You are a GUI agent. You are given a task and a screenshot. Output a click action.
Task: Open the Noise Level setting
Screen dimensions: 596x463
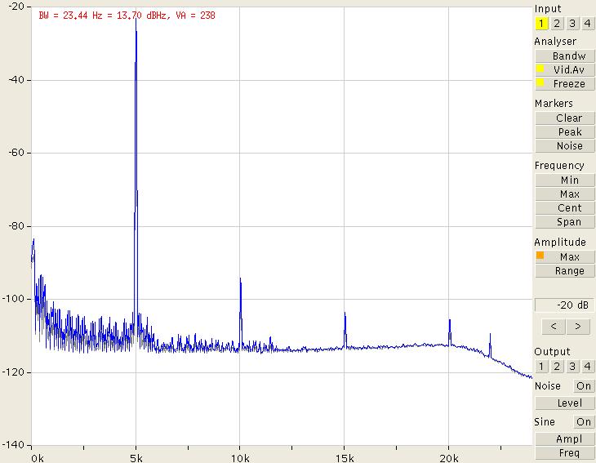tap(565, 403)
